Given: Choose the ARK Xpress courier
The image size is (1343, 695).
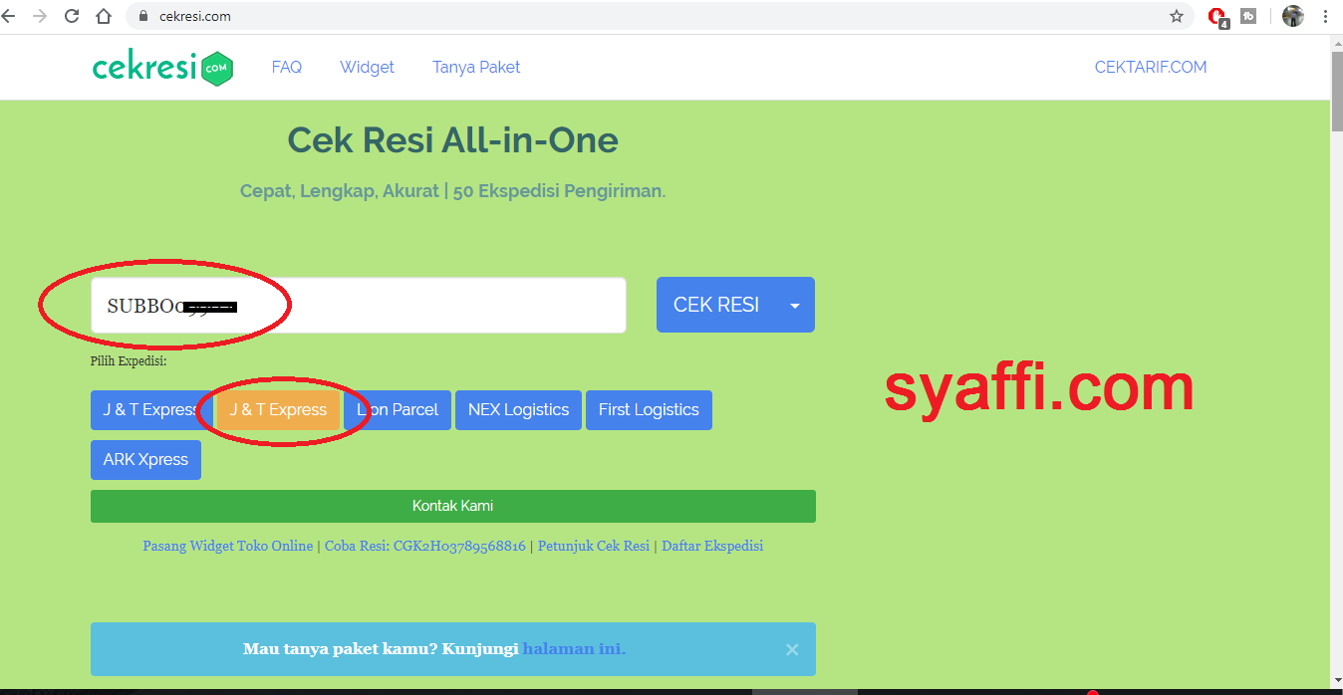Looking at the screenshot, I should click(145, 460).
